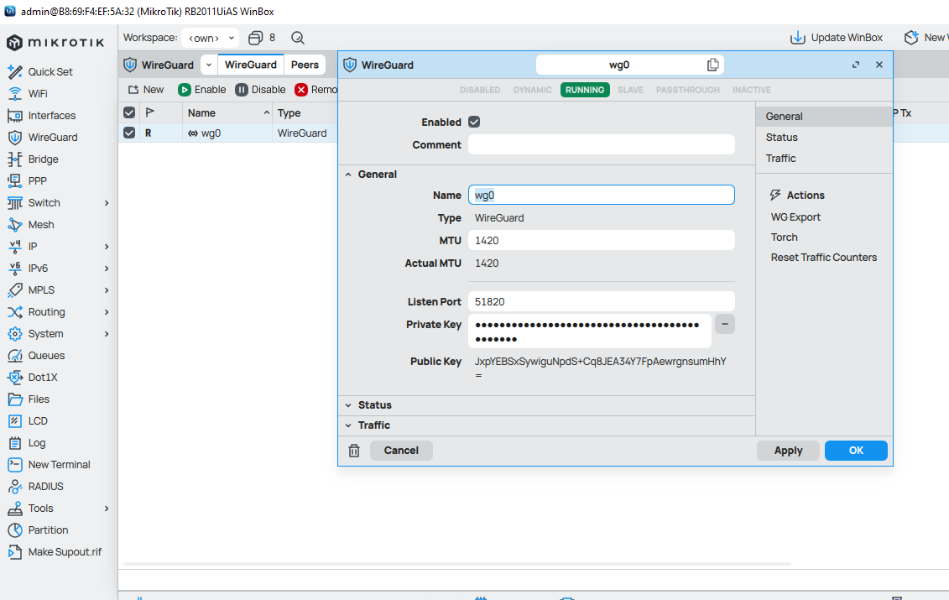Open Quick Set from sidebar
Screen dimensions: 949x600
40,71
